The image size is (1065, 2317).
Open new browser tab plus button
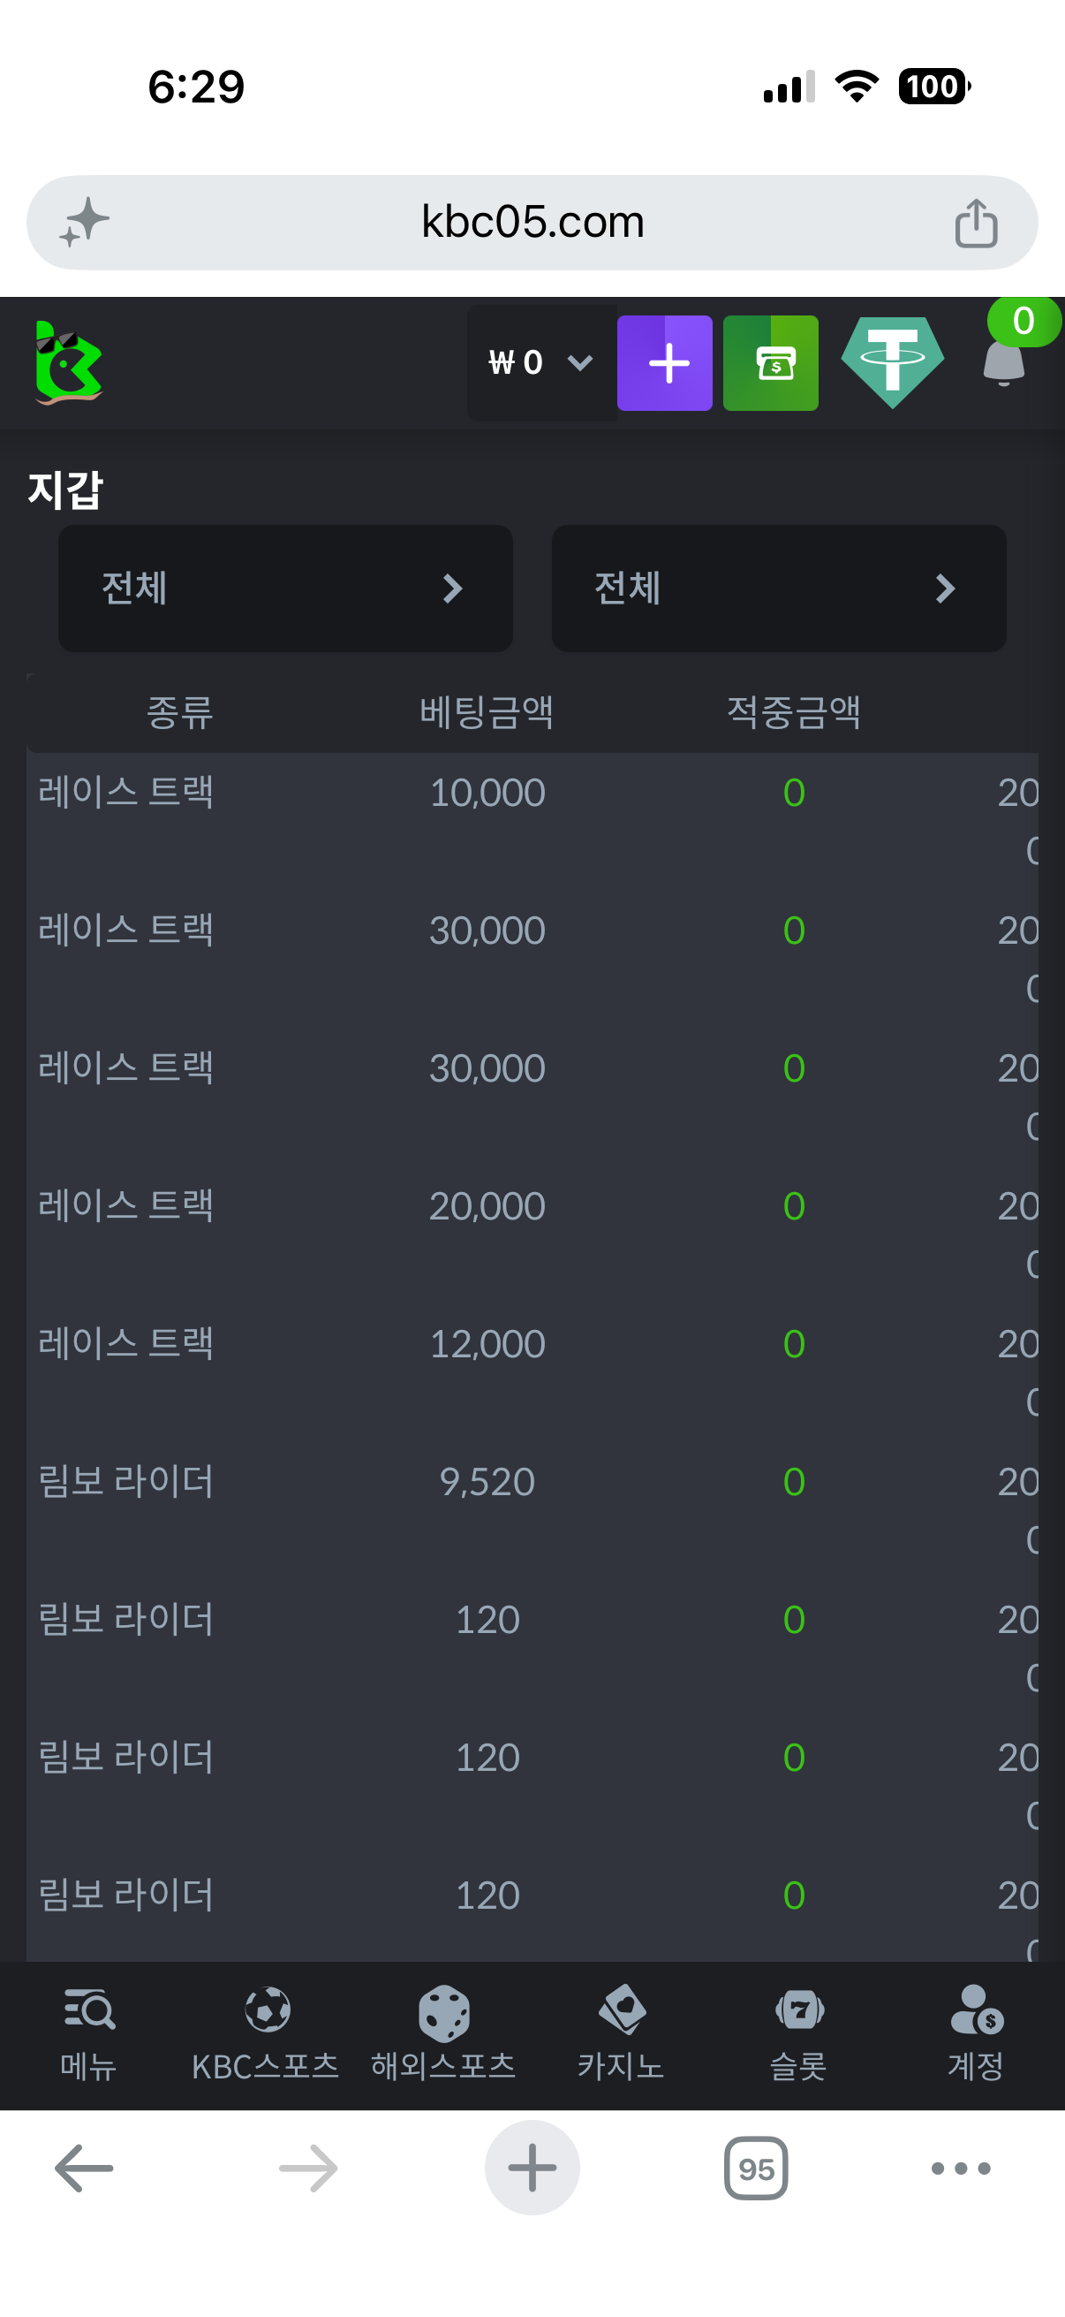[532, 2168]
